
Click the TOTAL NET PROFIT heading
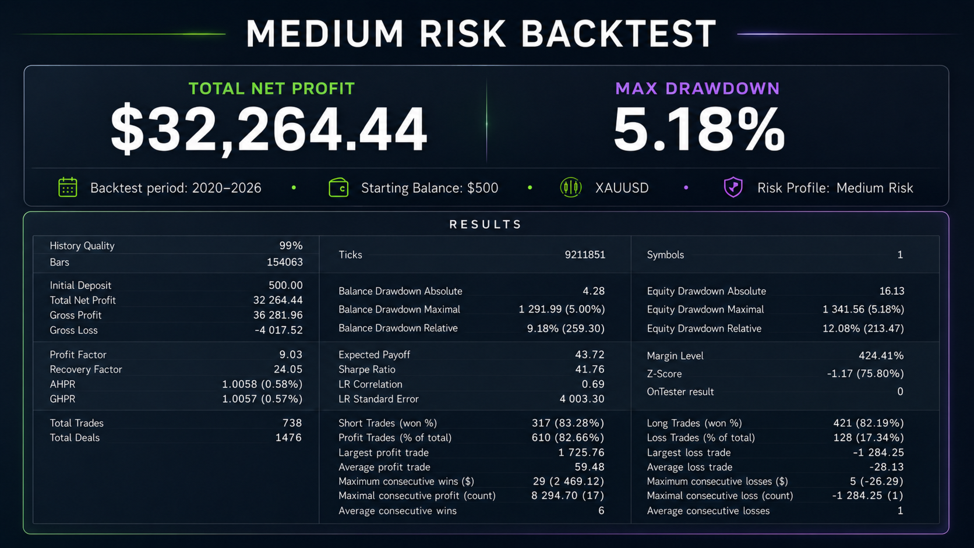(x=271, y=89)
